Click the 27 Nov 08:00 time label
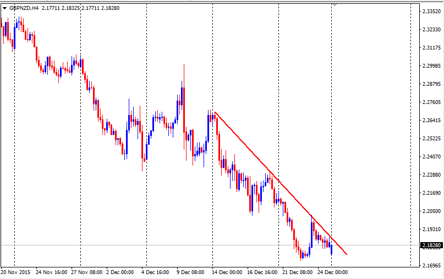This screenshot has width=444, height=279. click(86, 272)
